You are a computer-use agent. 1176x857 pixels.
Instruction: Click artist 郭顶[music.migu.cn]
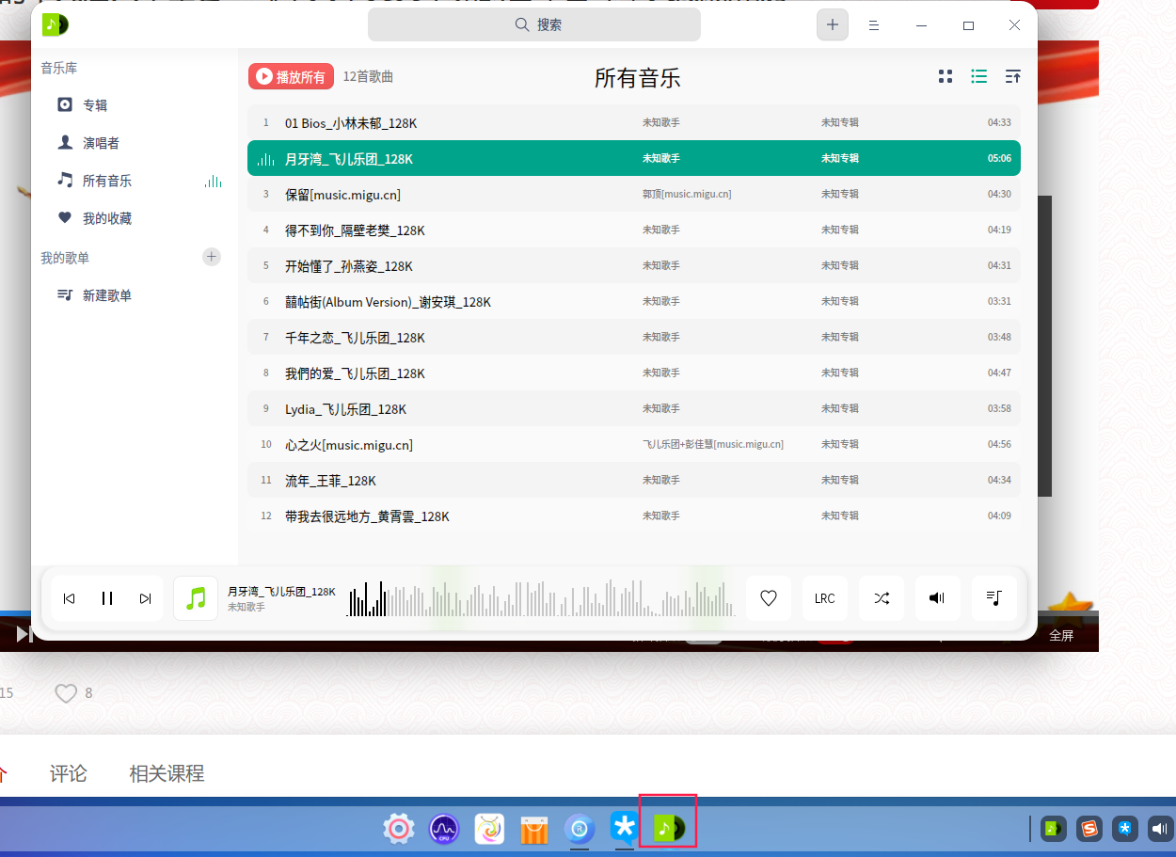click(x=687, y=194)
